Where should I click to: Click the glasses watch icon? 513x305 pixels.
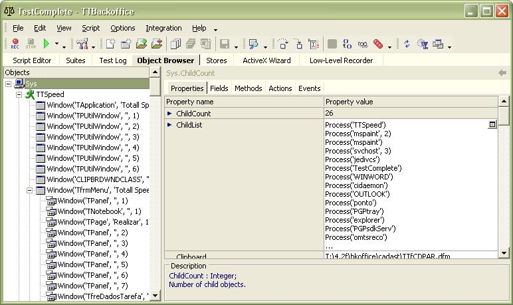pyautogui.click(x=363, y=44)
